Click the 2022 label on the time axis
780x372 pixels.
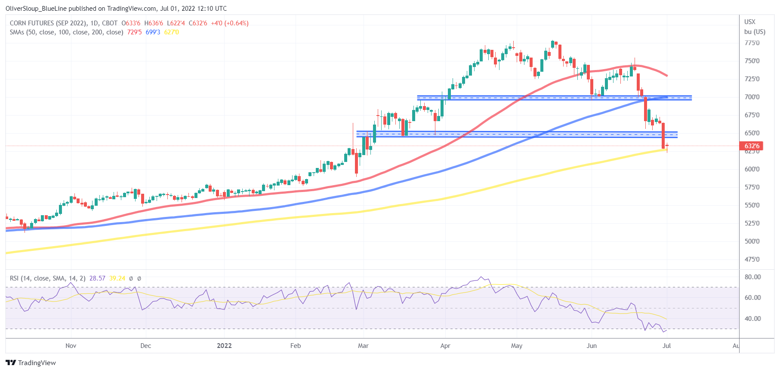pos(224,346)
